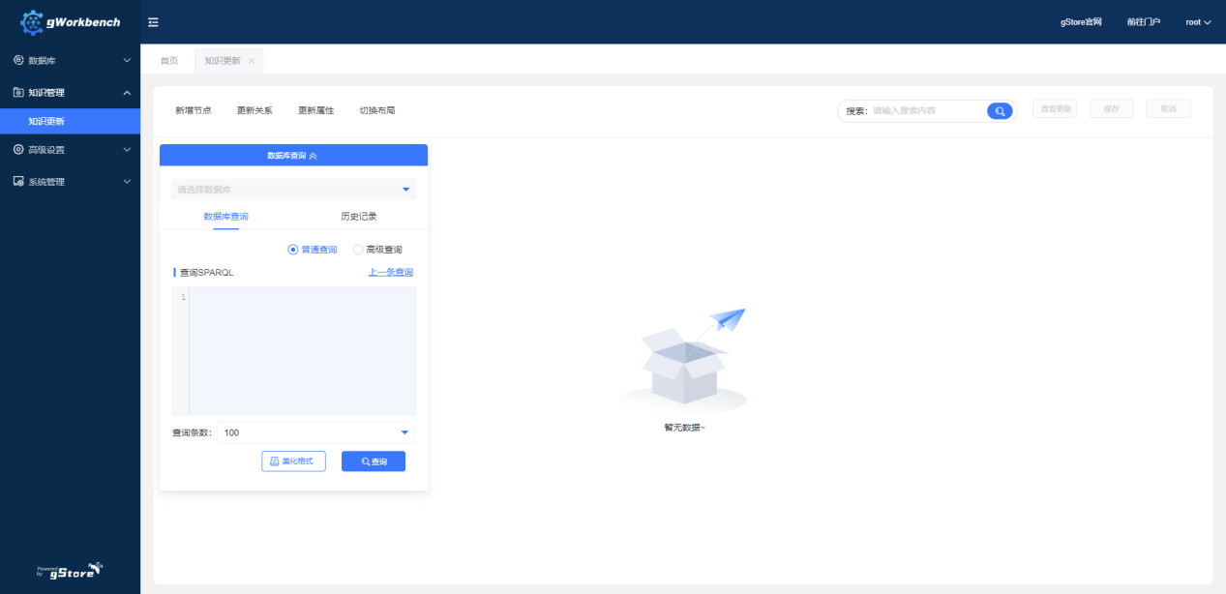Open the 请选择数据库 dropdown
The height and width of the screenshot is (594, 1226).
point(293,190)
